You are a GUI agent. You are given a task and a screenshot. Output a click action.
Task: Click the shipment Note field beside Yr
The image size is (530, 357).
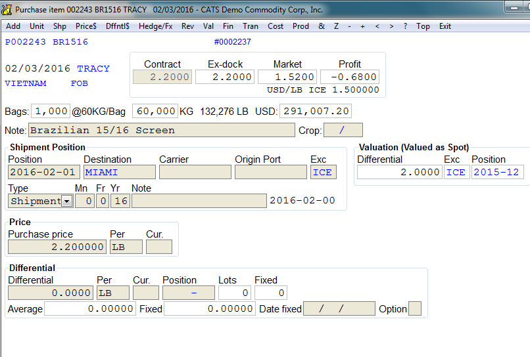pos(199,201)
